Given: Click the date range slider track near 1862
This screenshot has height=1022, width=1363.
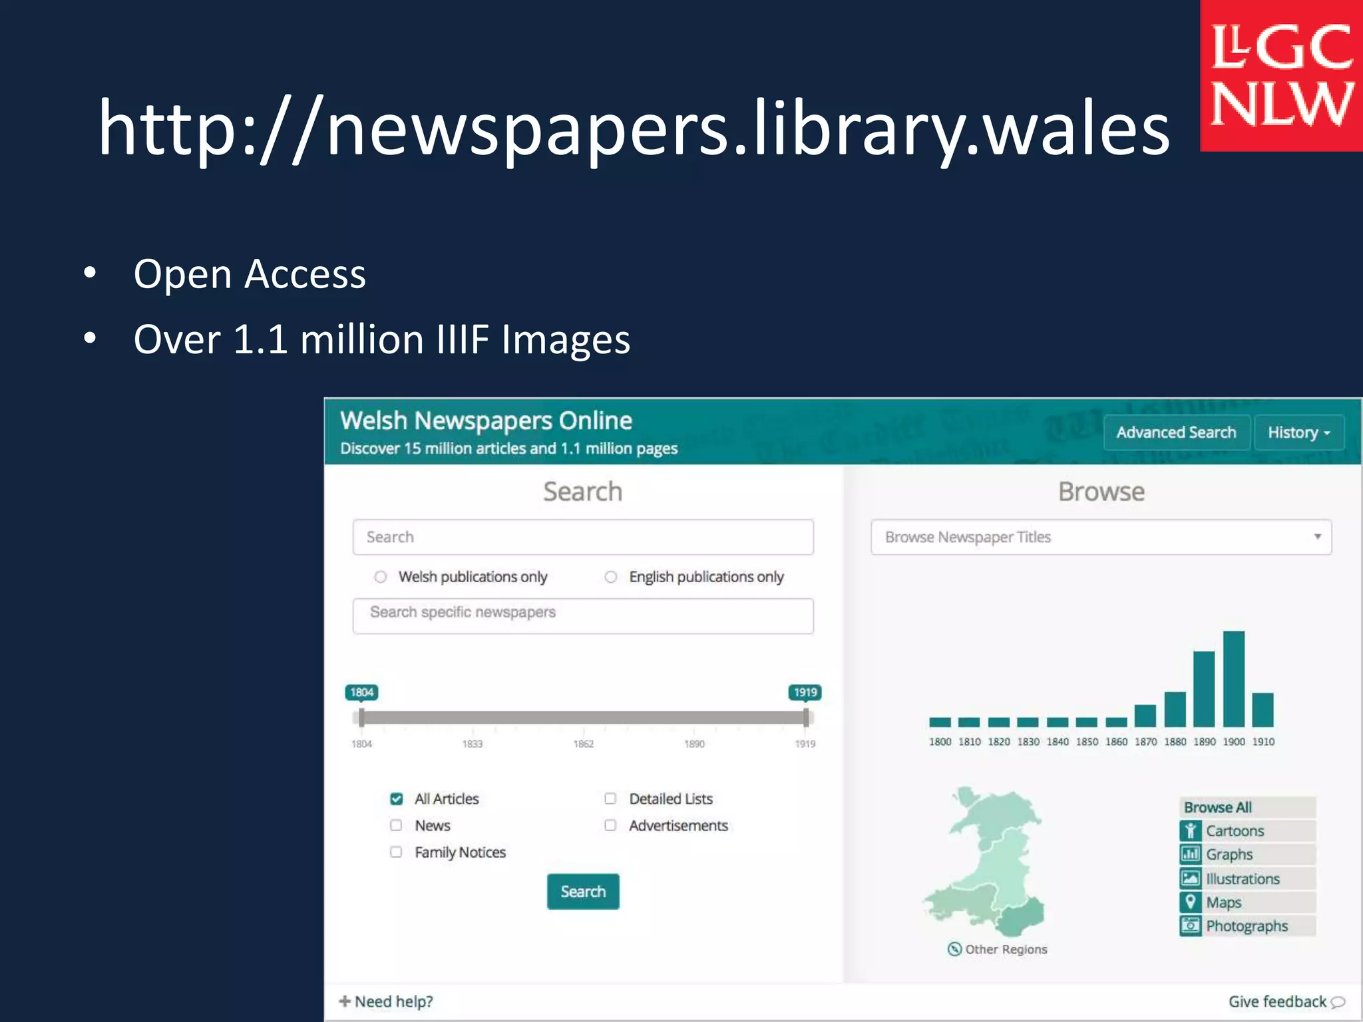Looking at the screenshot, I should [584, 717].
